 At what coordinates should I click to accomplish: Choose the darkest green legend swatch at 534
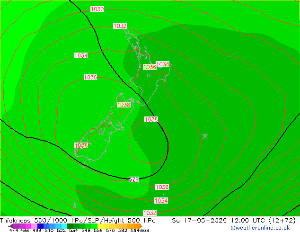pyautogui.click(x=70, y=226)
